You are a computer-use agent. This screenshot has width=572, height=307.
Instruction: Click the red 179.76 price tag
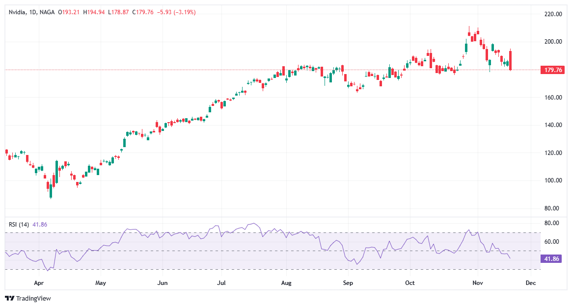553,70
